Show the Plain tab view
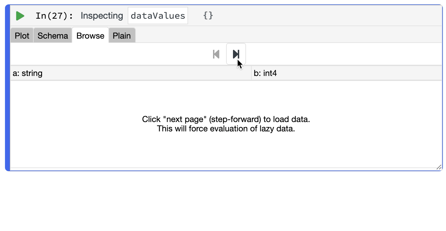This screenshot has height=231, width=446. 121,36
